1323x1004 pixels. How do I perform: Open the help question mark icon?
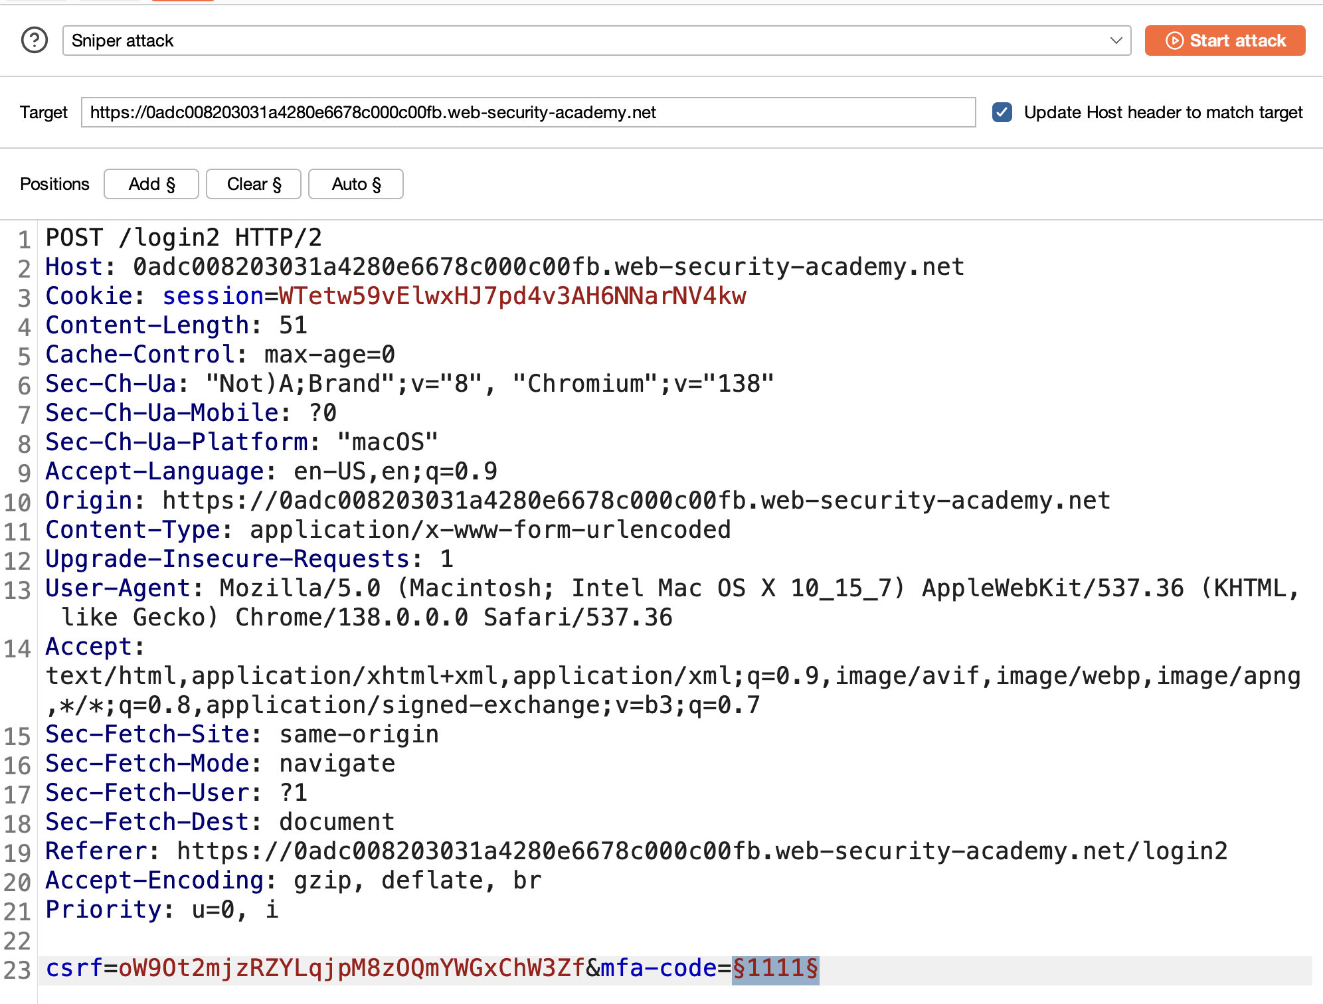(x=35, y=41)
